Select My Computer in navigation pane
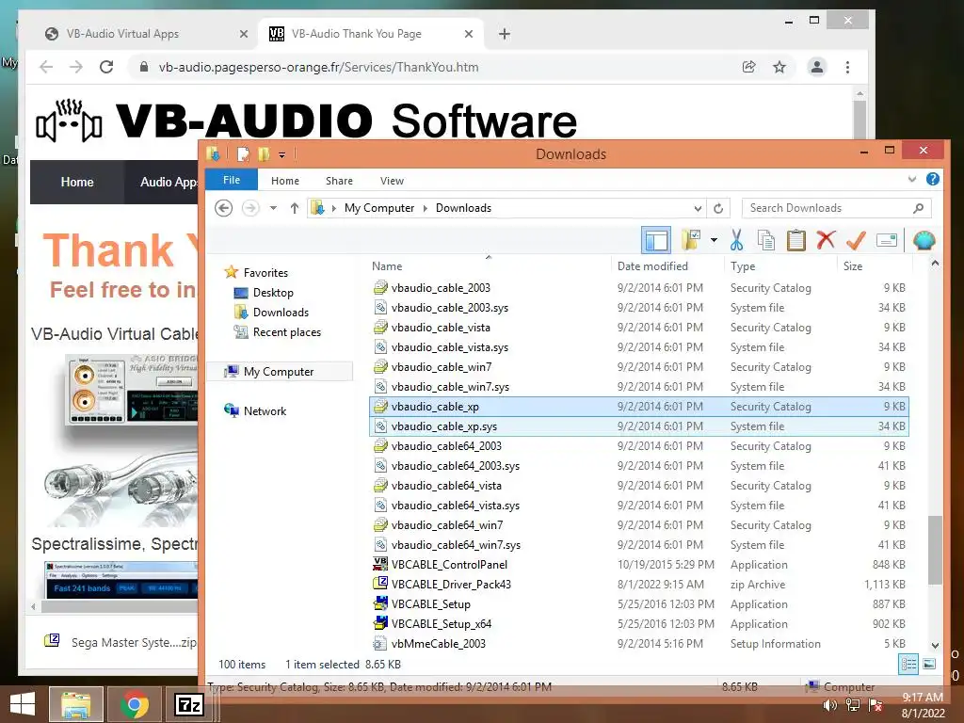 click(279, 371)
